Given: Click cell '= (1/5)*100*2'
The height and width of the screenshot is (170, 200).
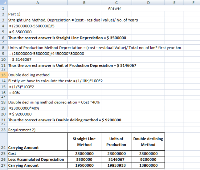Looking at the screenshot, I should coord(21,87).
